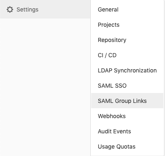Click the highlighted SAML Group Links item
The width and height of the screenshot is (165, 156).
(x=127, y=101)
